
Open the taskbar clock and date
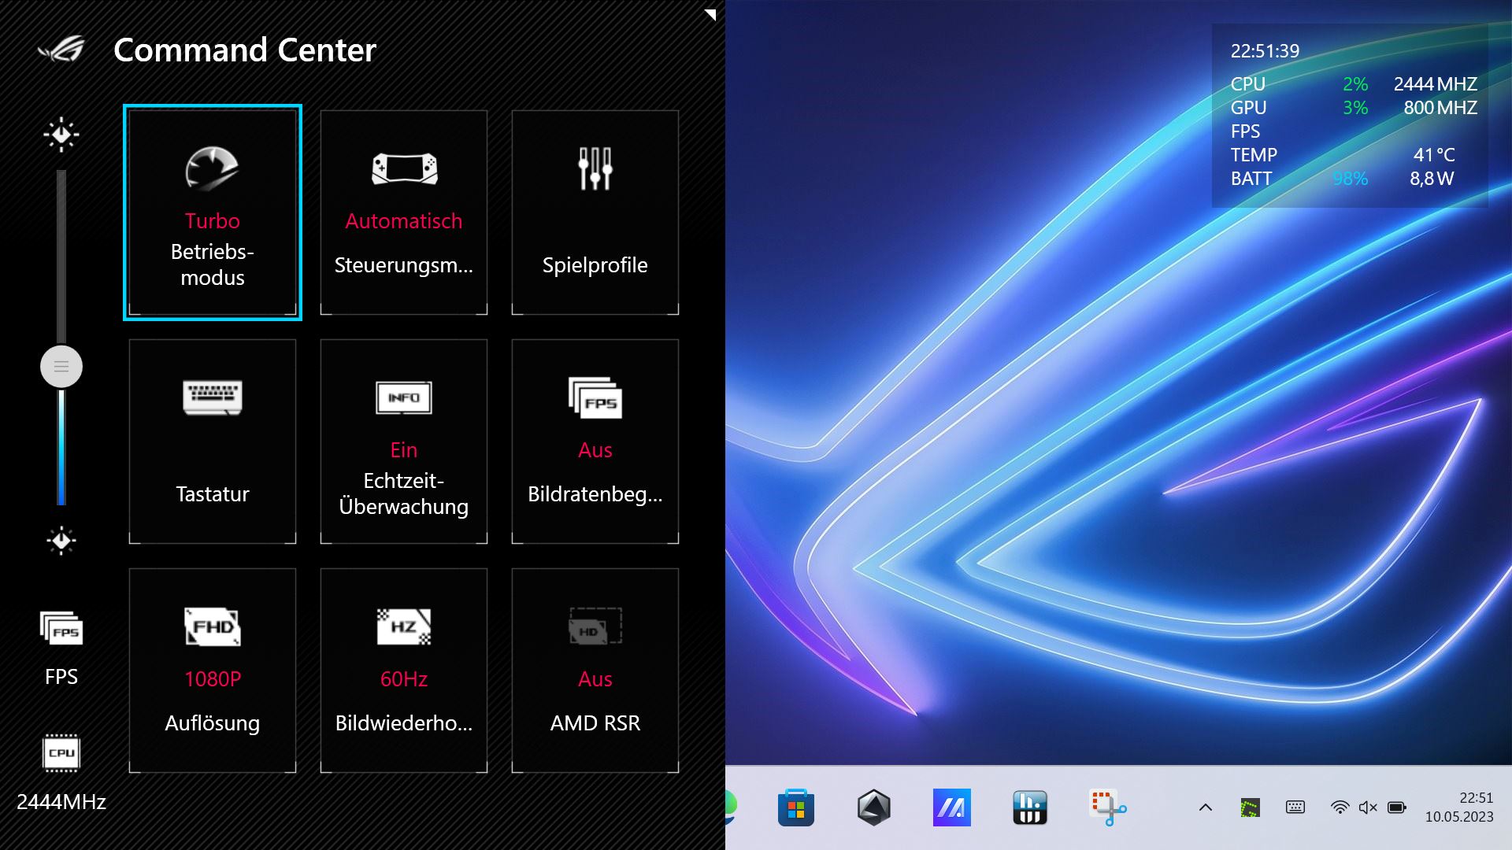point(1459,807)
